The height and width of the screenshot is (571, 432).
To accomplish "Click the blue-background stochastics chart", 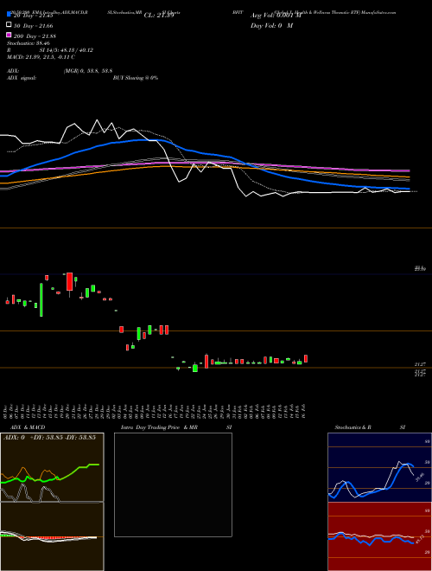I will coord(379,467).
